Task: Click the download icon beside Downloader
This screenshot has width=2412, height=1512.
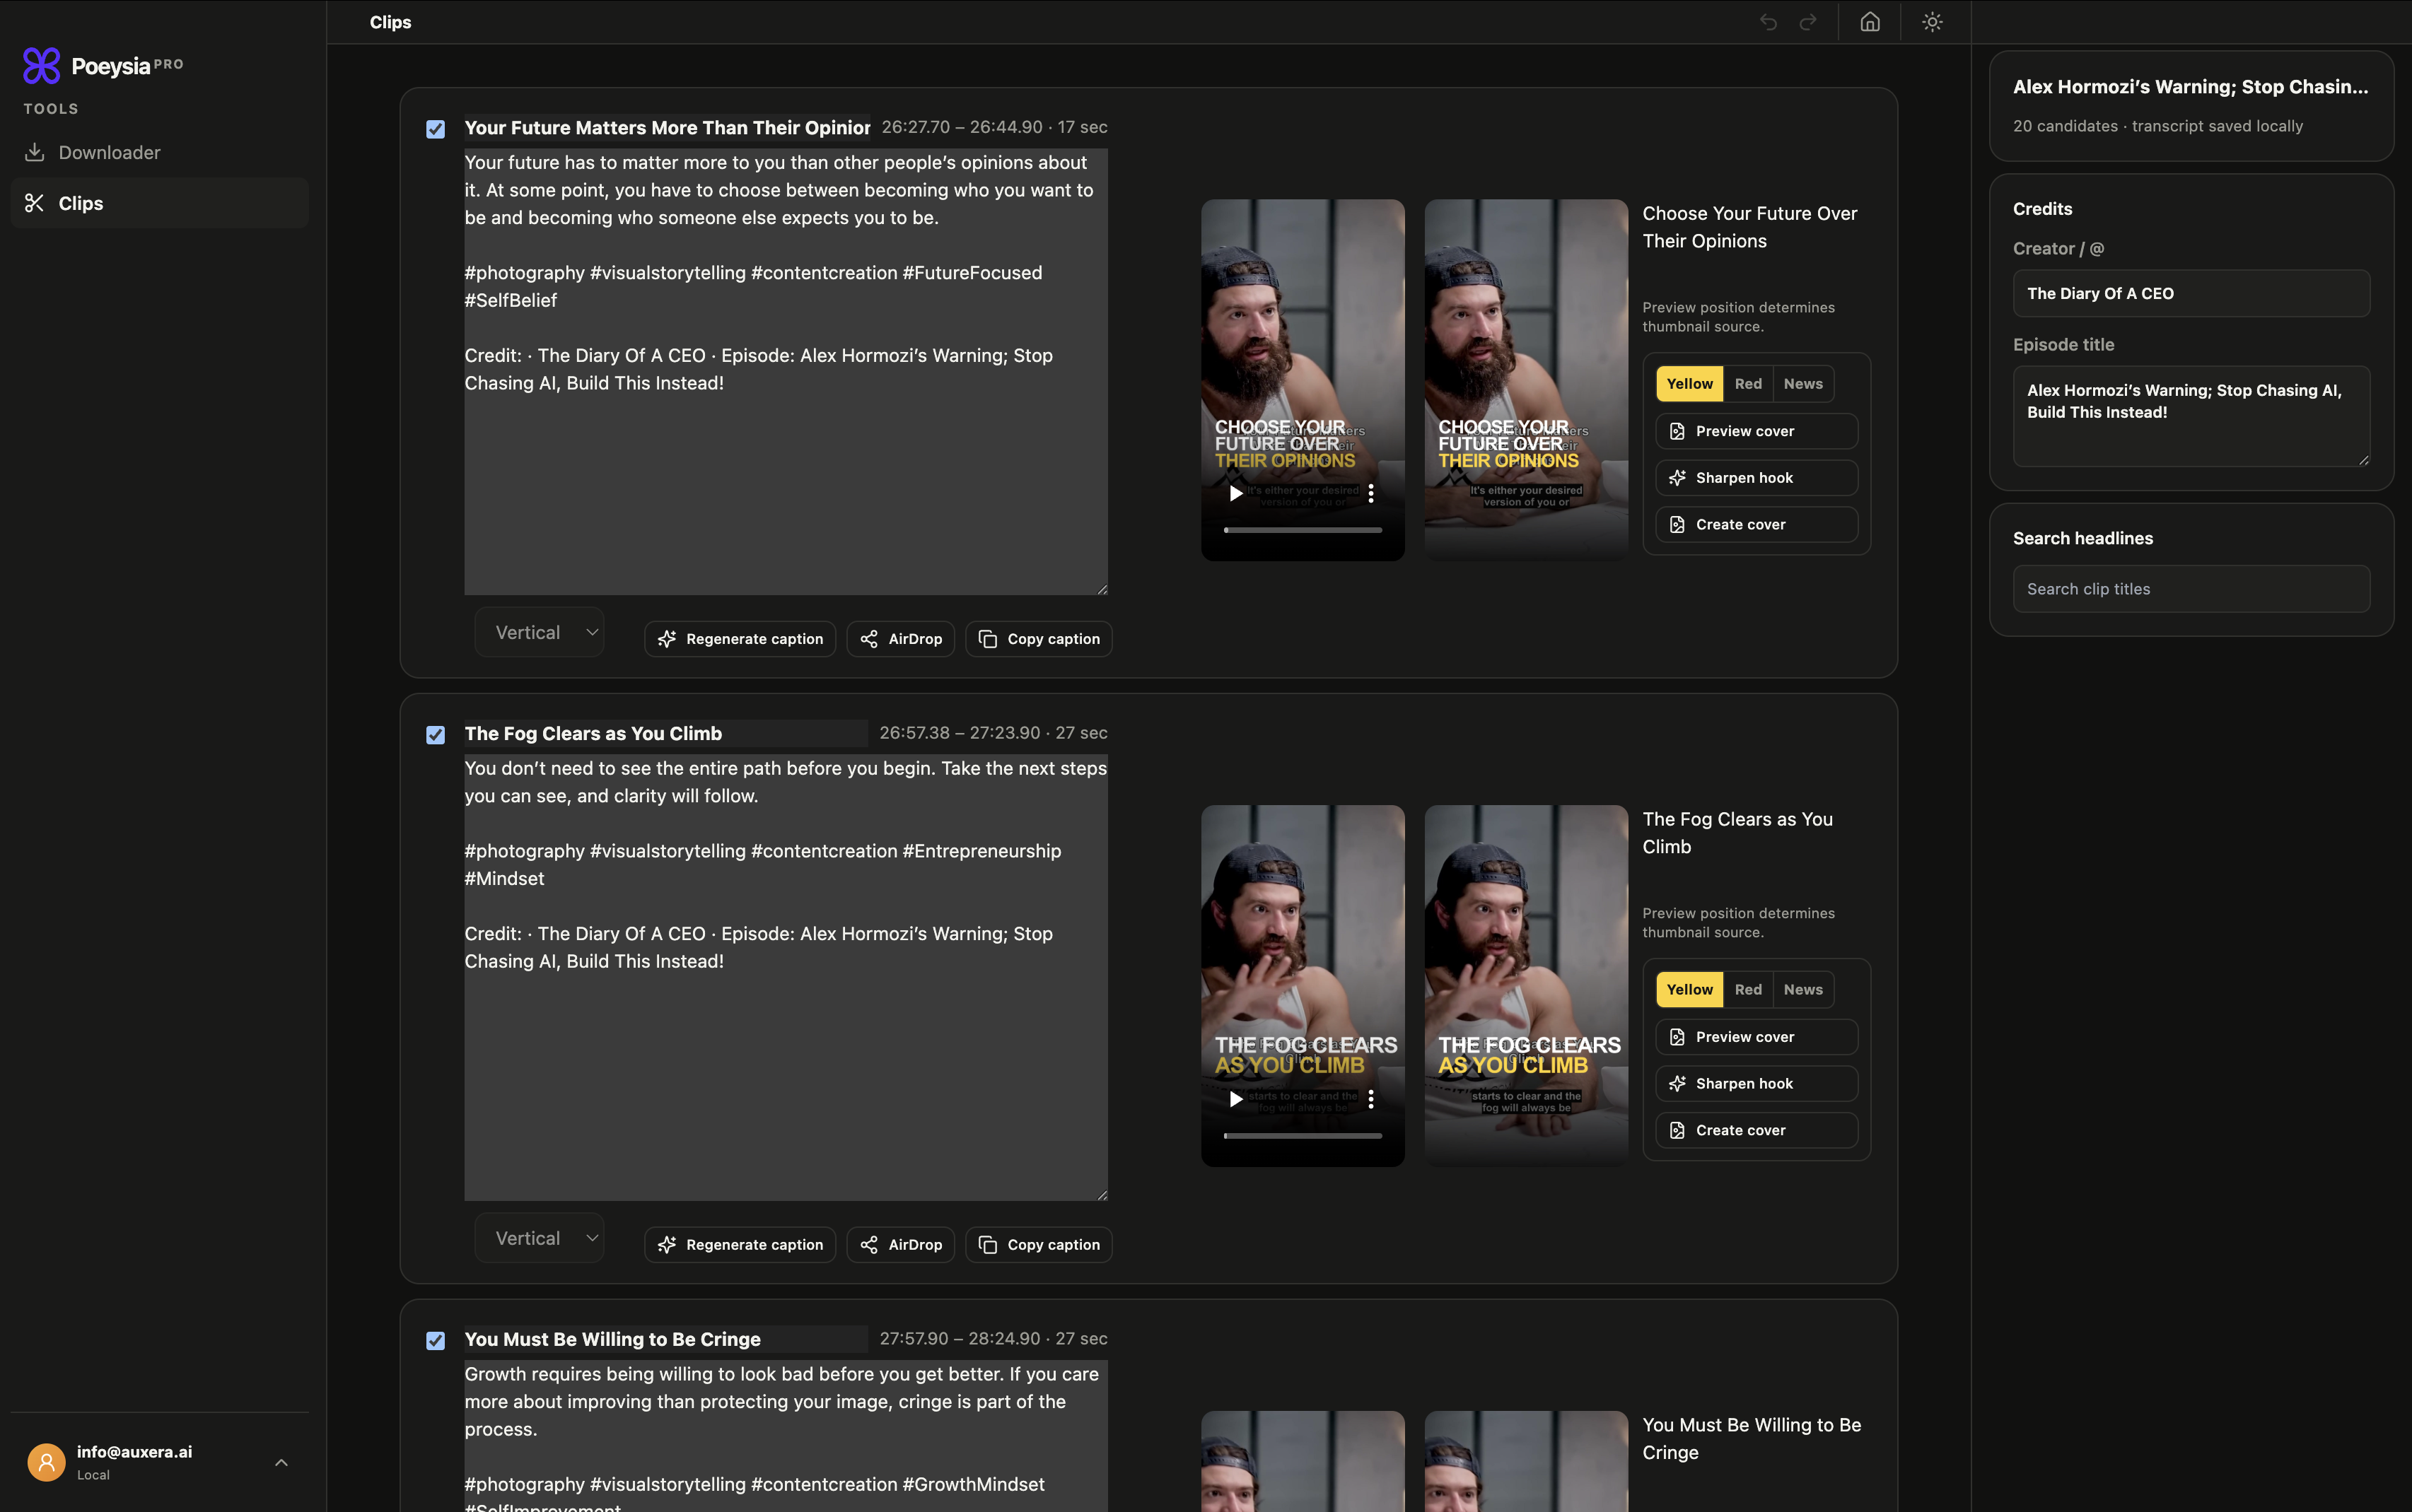Action: click(x=34, y=152)
